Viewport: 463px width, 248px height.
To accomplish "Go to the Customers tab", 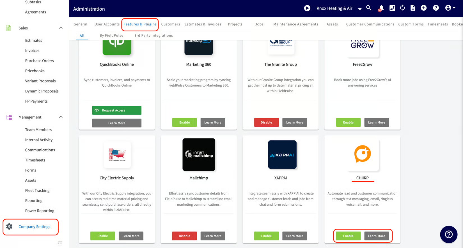I will tap(171, 24).
